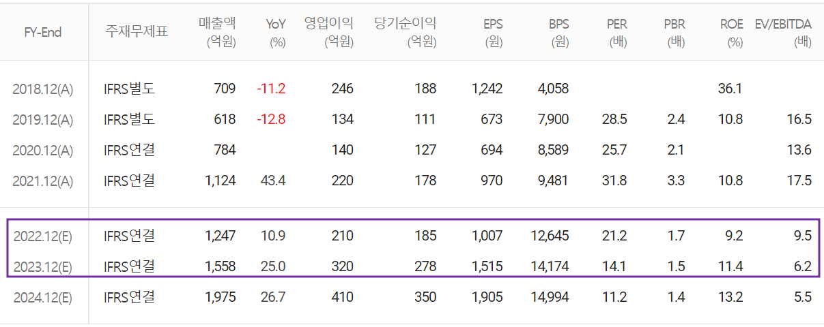Click the BPS value 14,994
The height and width of the screenshot is (327, 824).
coord(550,297)
